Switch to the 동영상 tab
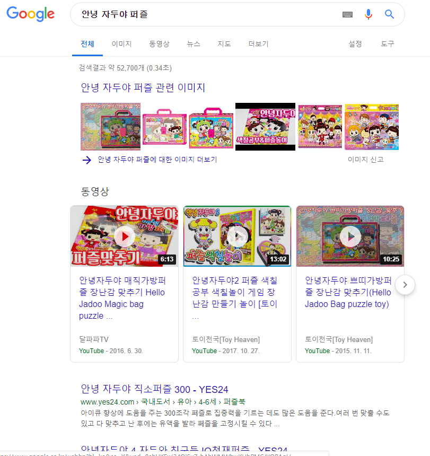 tap(159, 44)
